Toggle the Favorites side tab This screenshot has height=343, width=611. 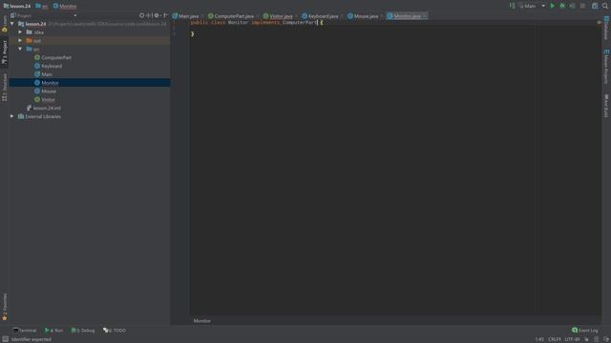coord(4,307)
